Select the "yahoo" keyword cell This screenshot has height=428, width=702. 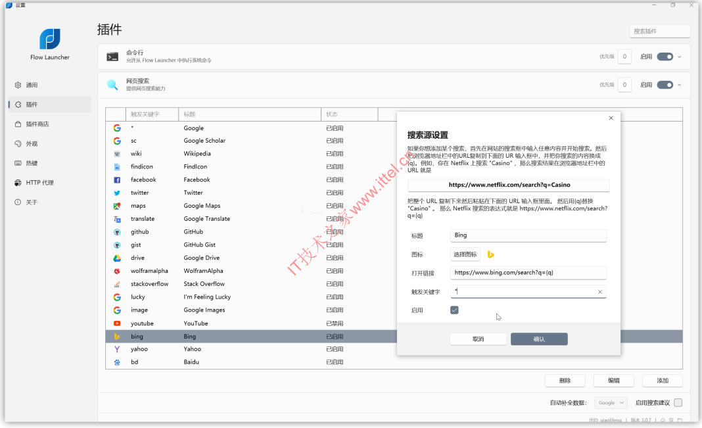(x=139, y=349)
